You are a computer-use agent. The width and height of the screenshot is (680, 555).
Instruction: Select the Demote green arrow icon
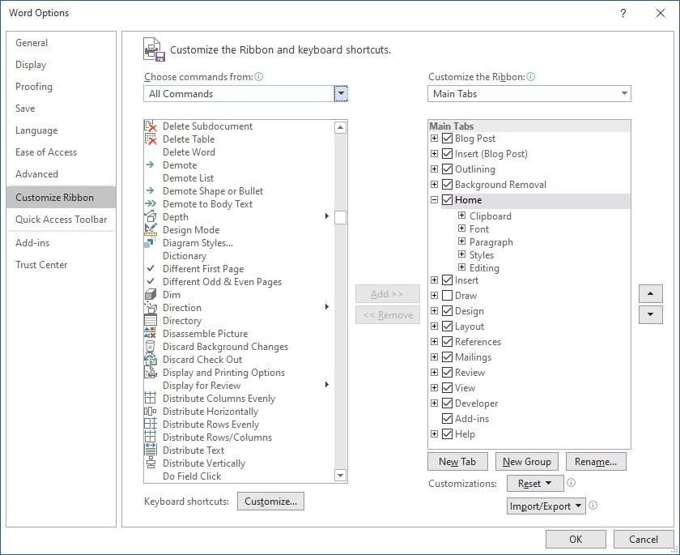coord(150,165)
